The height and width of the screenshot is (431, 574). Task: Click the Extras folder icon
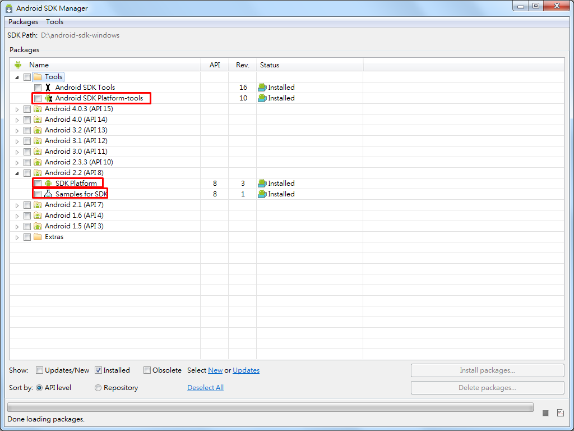[x=38, y=237]
